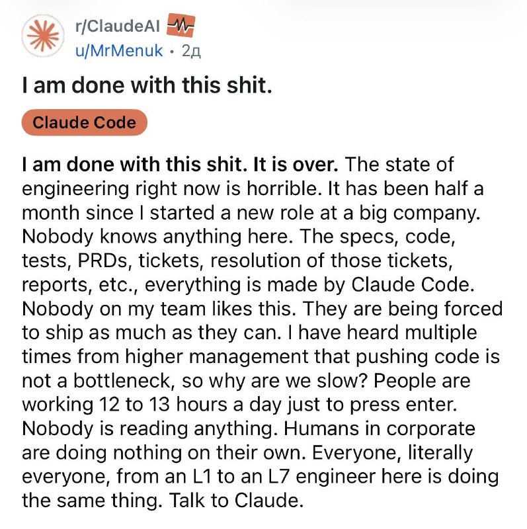Open the r/ClaudeAI starburst avatar
This screenshot has height=529, width=527.
point(43,36)
